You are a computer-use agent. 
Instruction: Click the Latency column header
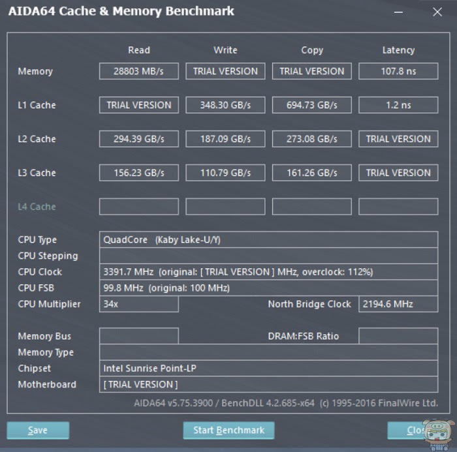click(398, 50)
